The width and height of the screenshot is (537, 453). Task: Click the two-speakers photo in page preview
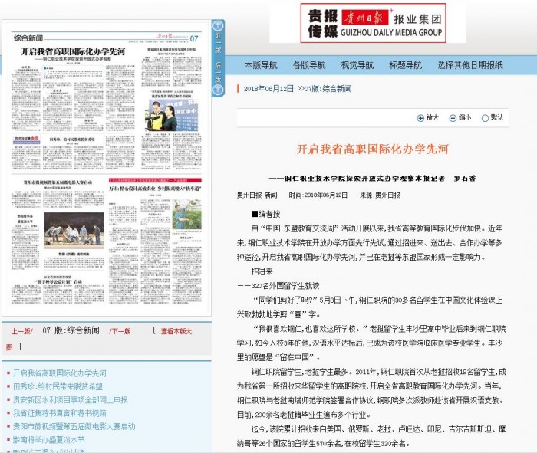coord(173,115)
